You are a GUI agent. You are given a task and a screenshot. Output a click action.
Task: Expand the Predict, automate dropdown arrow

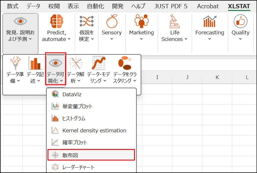(69, 39)
